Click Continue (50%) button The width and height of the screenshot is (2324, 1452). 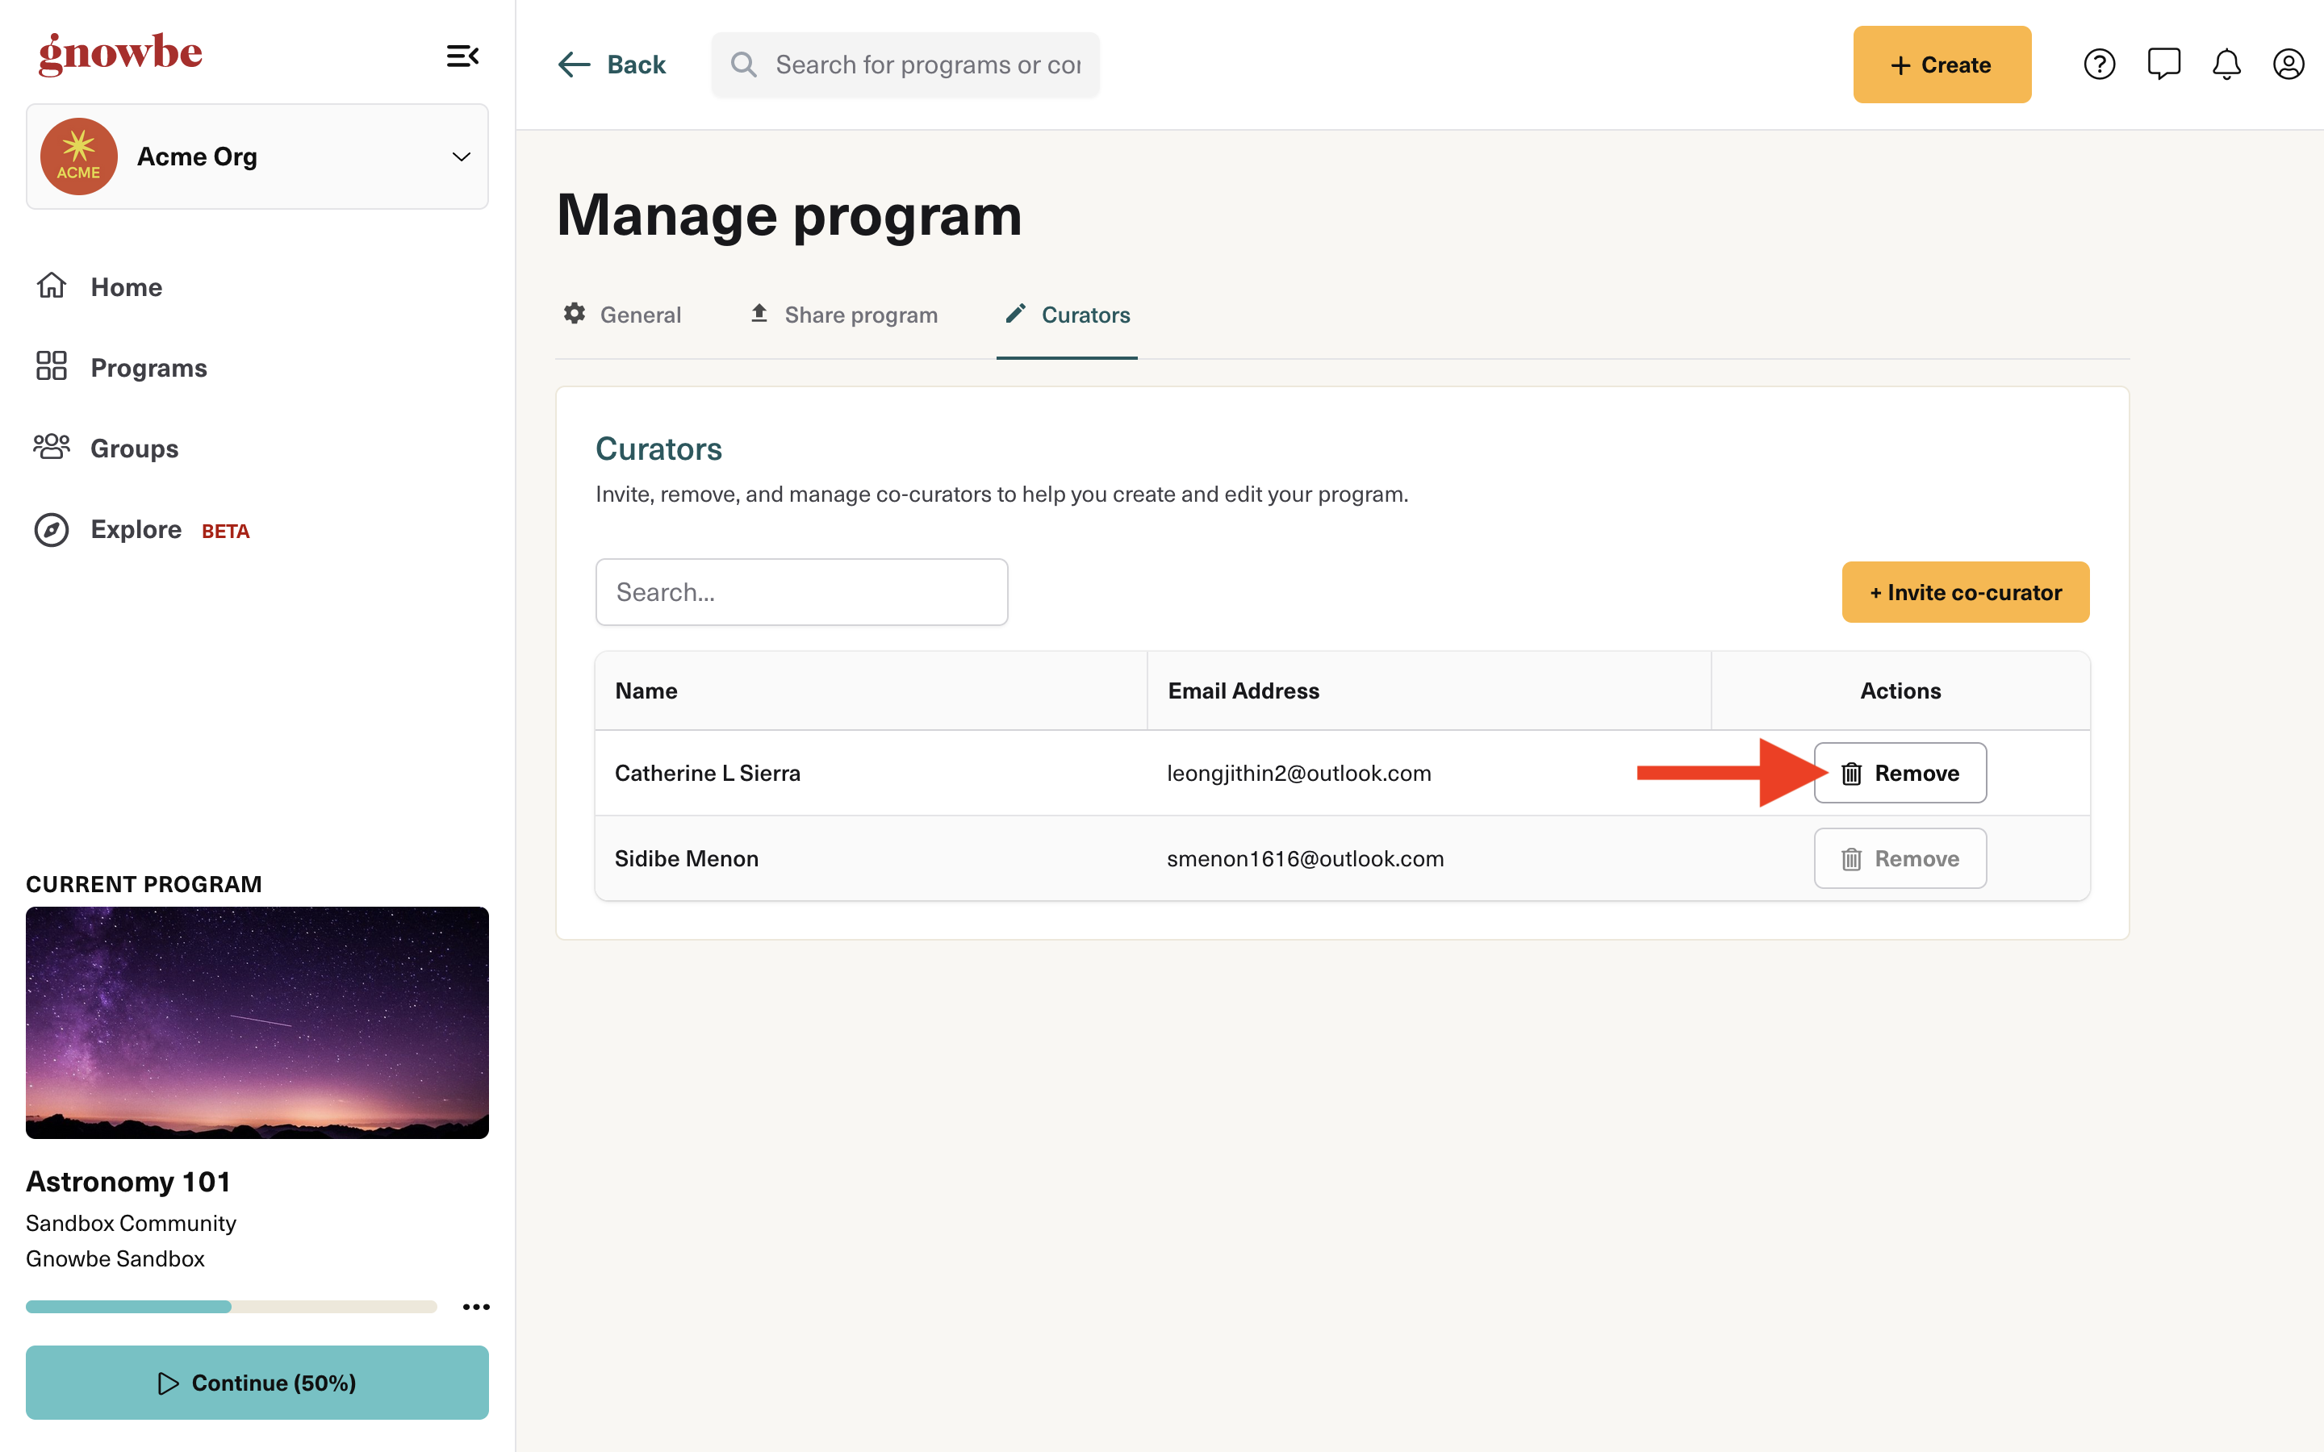pyautogui.click(x=257, y=1383)
